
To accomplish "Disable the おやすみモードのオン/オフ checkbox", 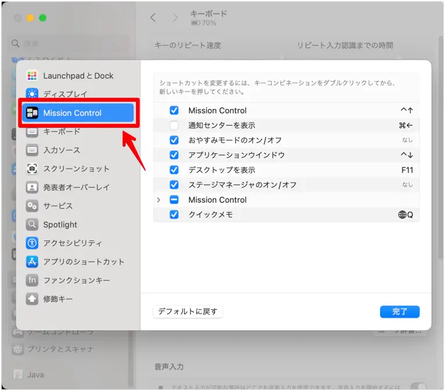I will [174, 140].
